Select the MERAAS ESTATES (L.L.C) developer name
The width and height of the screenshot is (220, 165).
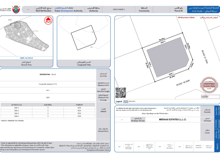(x=172, y=120)
